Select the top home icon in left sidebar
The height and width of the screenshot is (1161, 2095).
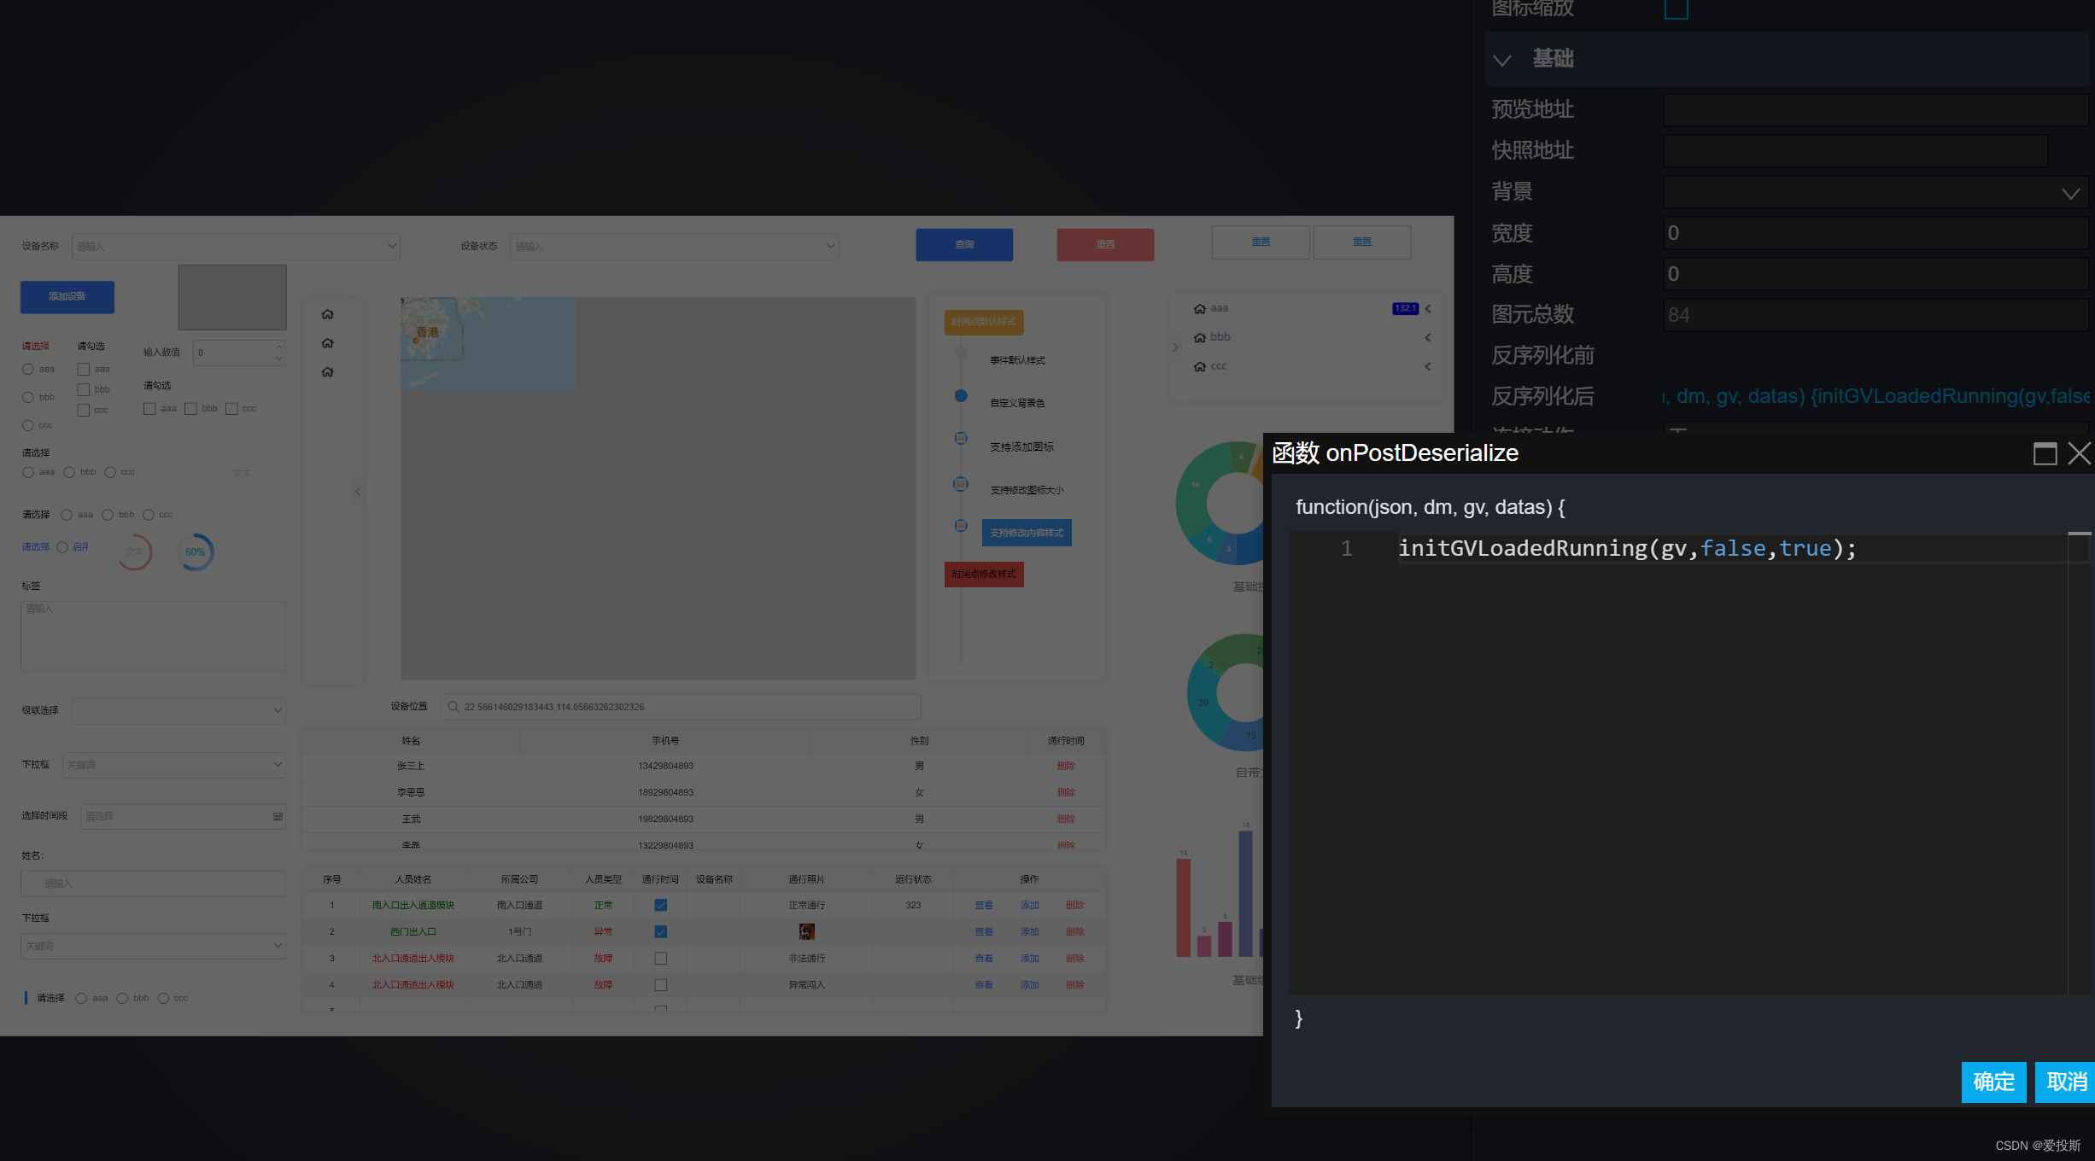(327, 313)
